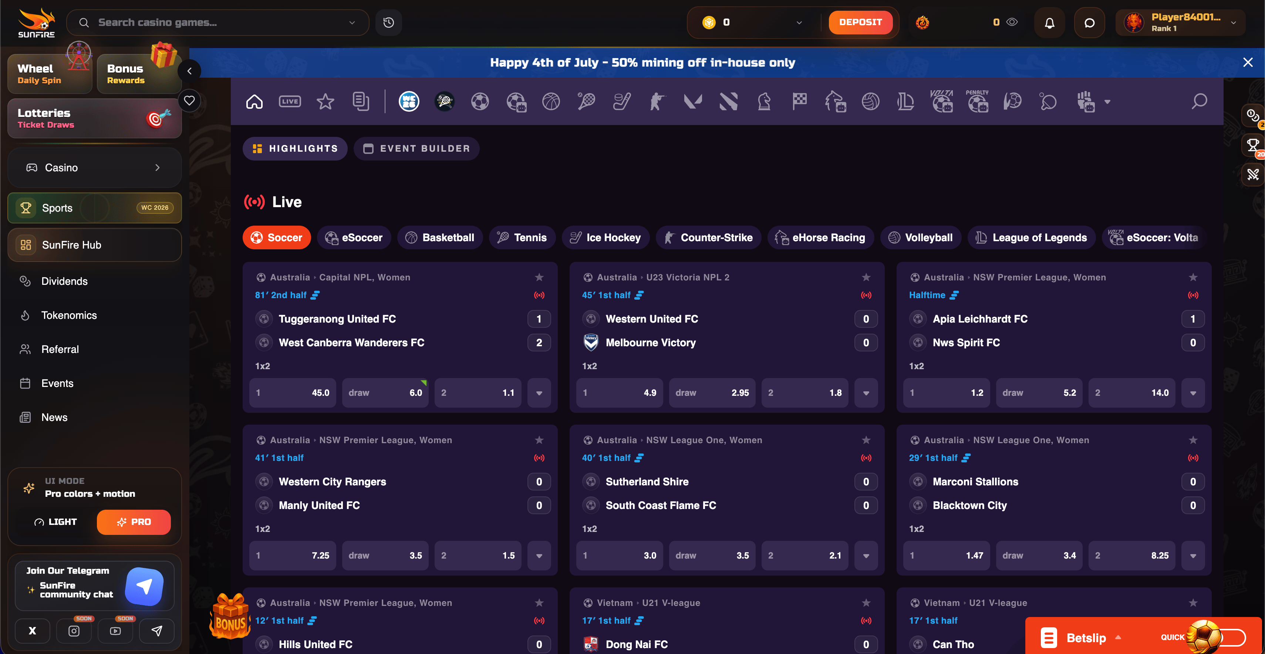Open favorites heart icon on sidebar edge
This screenshot has width=1265, height=654.
pos(189,101)
